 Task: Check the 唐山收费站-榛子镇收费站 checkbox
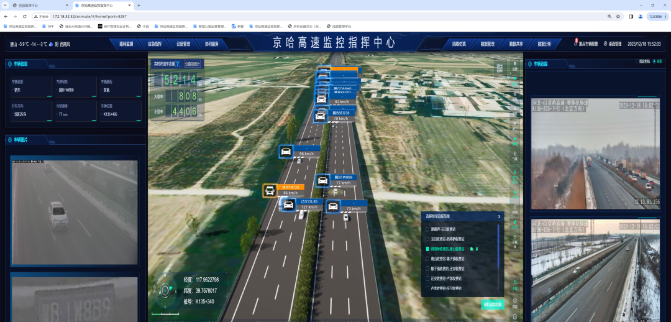point(427,259)
